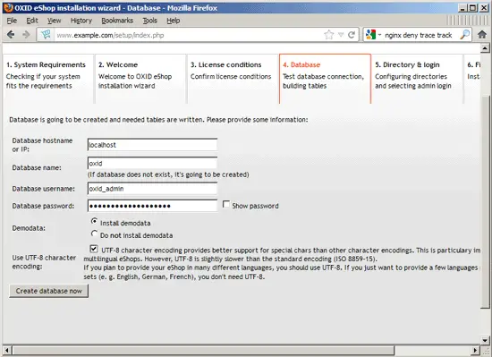Image resolution: width=492 pixels, height=357 pixels.
Task: Bookmark this page with the star icon
Action: click(329, 35)
